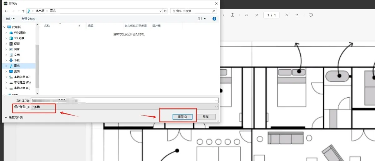Collapse folders with 隐藏文件夹
This screenshot has height=161, width=375.
13,117
